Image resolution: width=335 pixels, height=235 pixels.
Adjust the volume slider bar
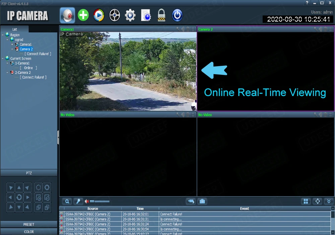pos(99,201)
